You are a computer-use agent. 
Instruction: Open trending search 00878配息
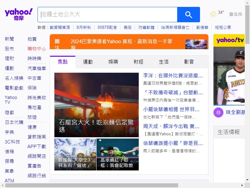(107, 28)
